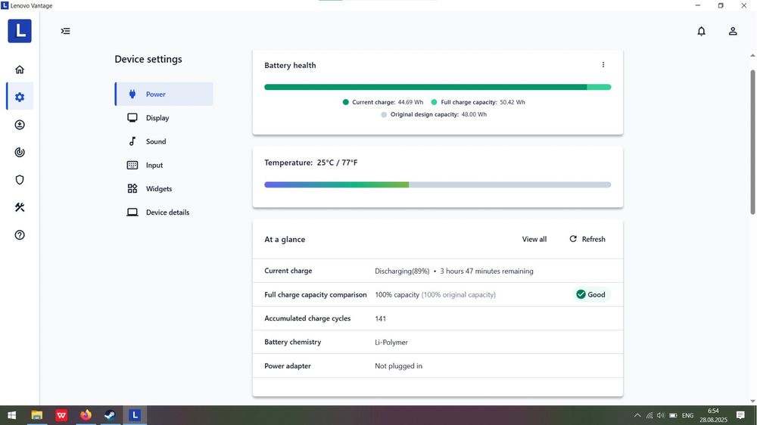Image resolution: width=757 pixels, height=425 pixels.
Task: Click the Full charge capacity 50.42 Wh legend
Action: 478,102
